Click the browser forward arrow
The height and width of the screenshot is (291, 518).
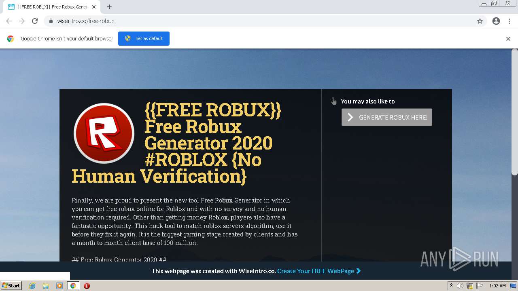[x=22, y=21]
